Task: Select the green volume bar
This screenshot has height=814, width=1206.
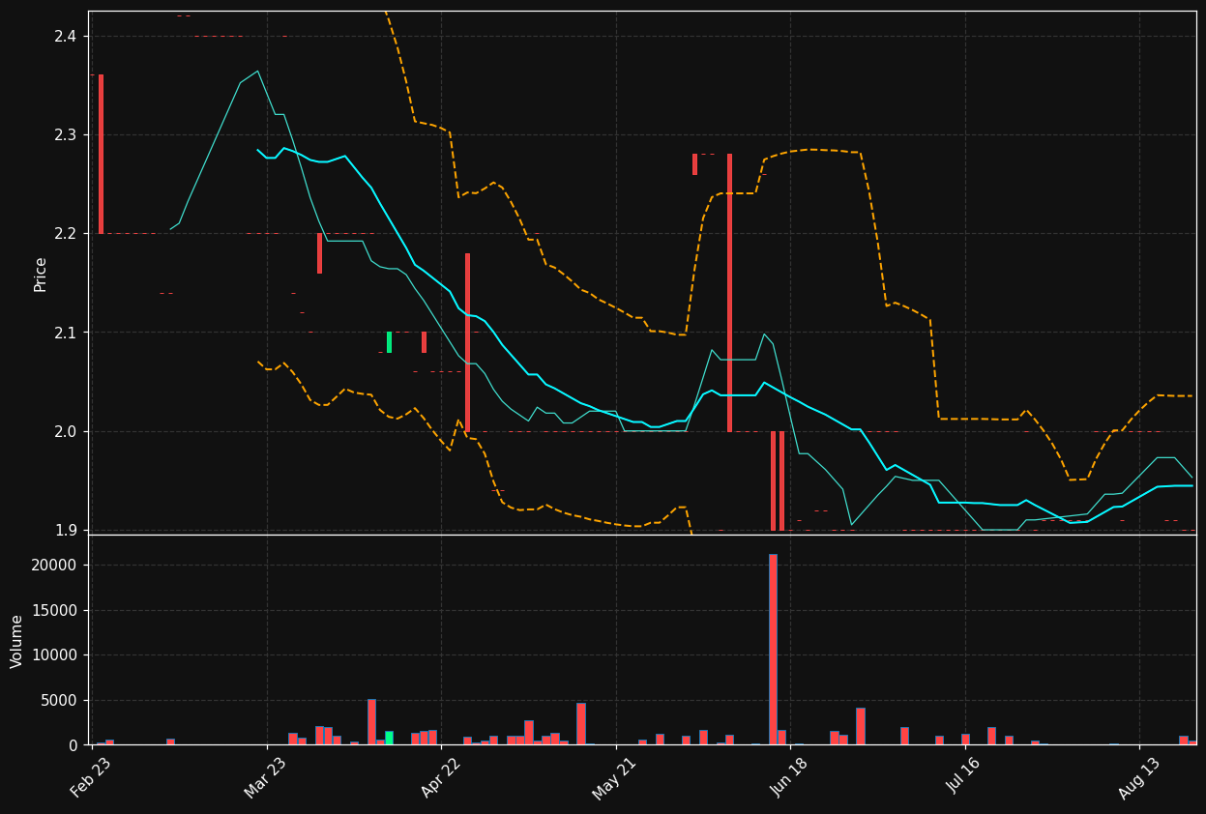Action: 389,738
